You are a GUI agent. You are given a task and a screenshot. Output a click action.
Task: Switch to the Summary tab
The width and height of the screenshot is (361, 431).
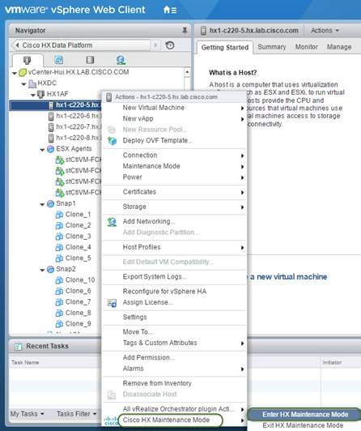tap(272, 47)
